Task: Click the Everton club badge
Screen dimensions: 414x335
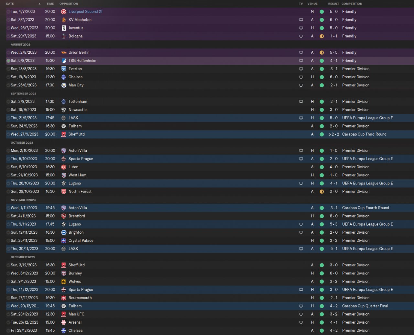Action: [64, 69]
